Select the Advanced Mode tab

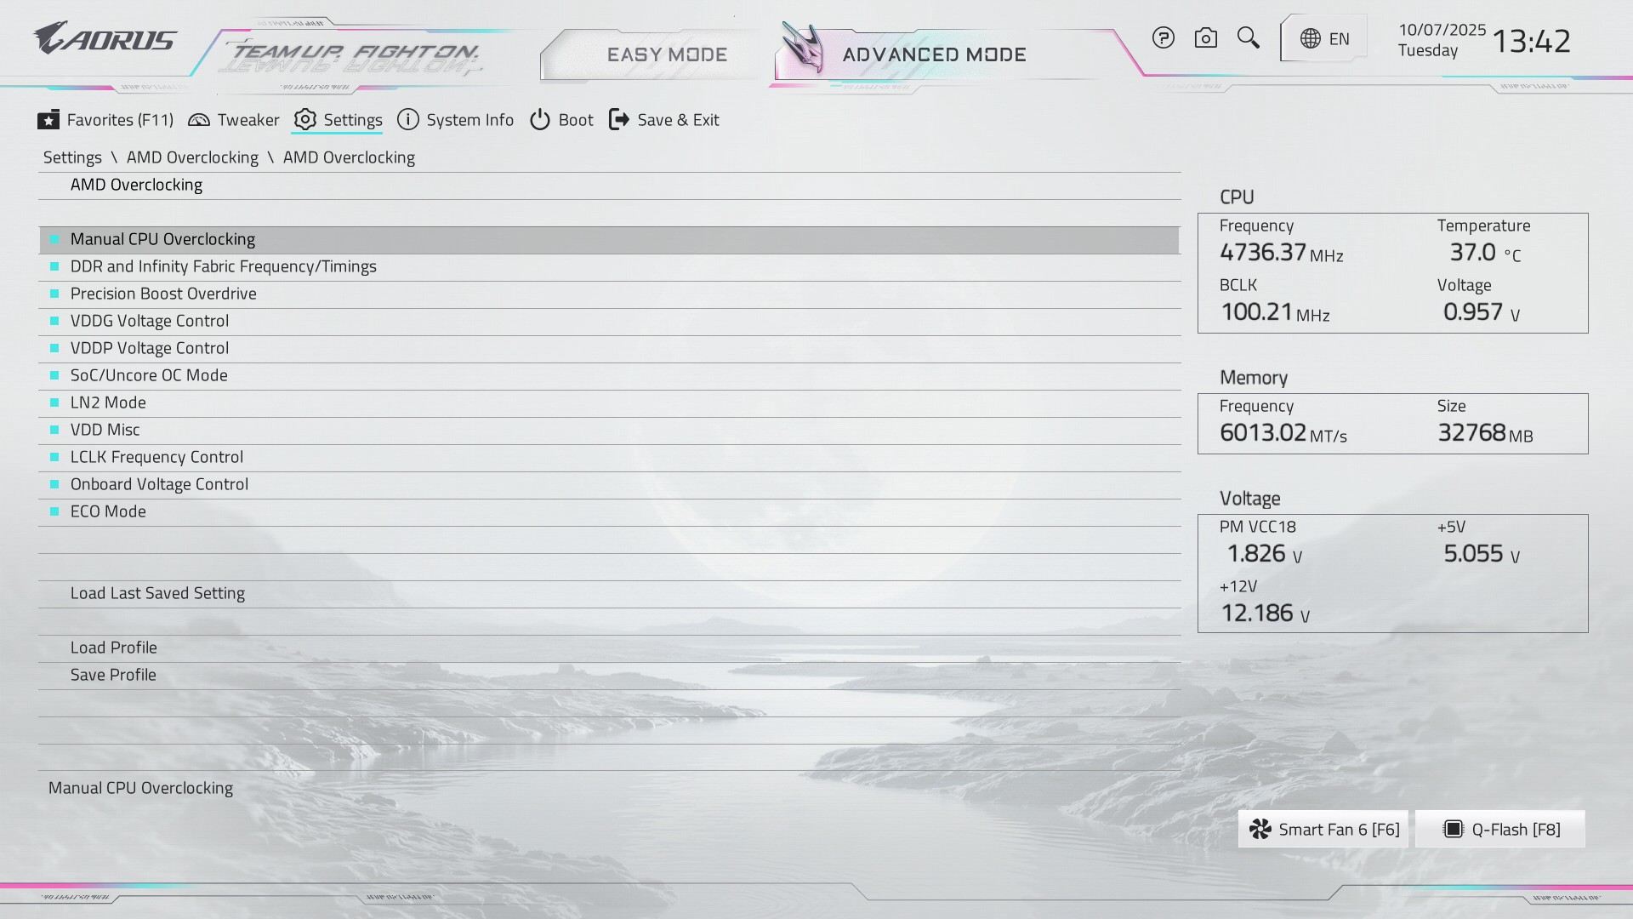pyautogui.click(x=934, y=54)
